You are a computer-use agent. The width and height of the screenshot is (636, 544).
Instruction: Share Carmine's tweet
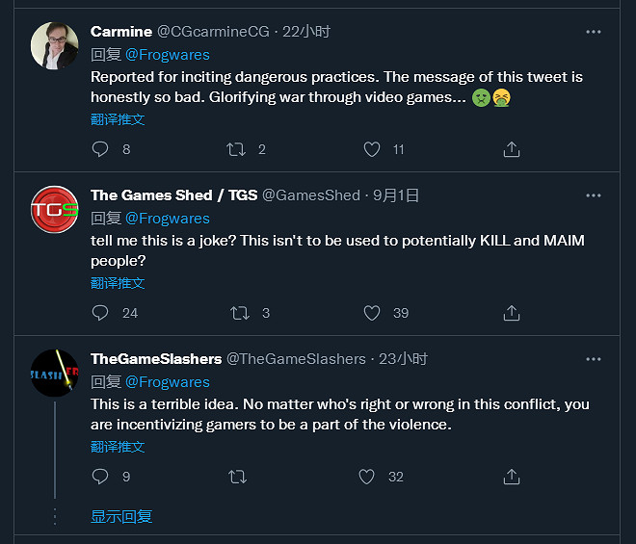512,149
